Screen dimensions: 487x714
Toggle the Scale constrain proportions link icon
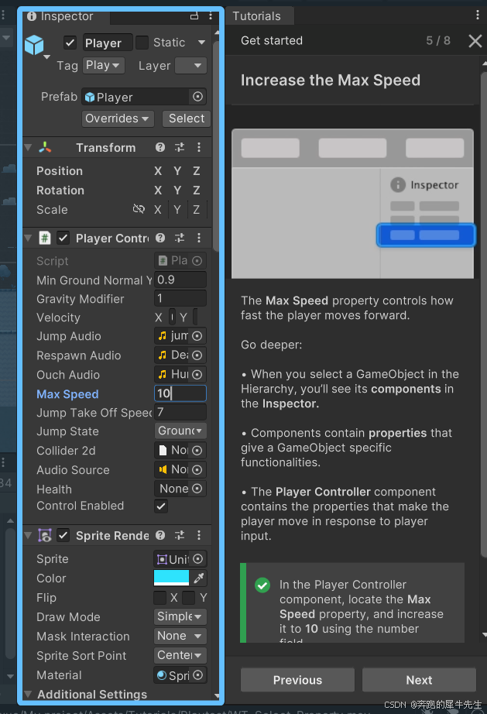pyautogui.click(x=139, y=209)
